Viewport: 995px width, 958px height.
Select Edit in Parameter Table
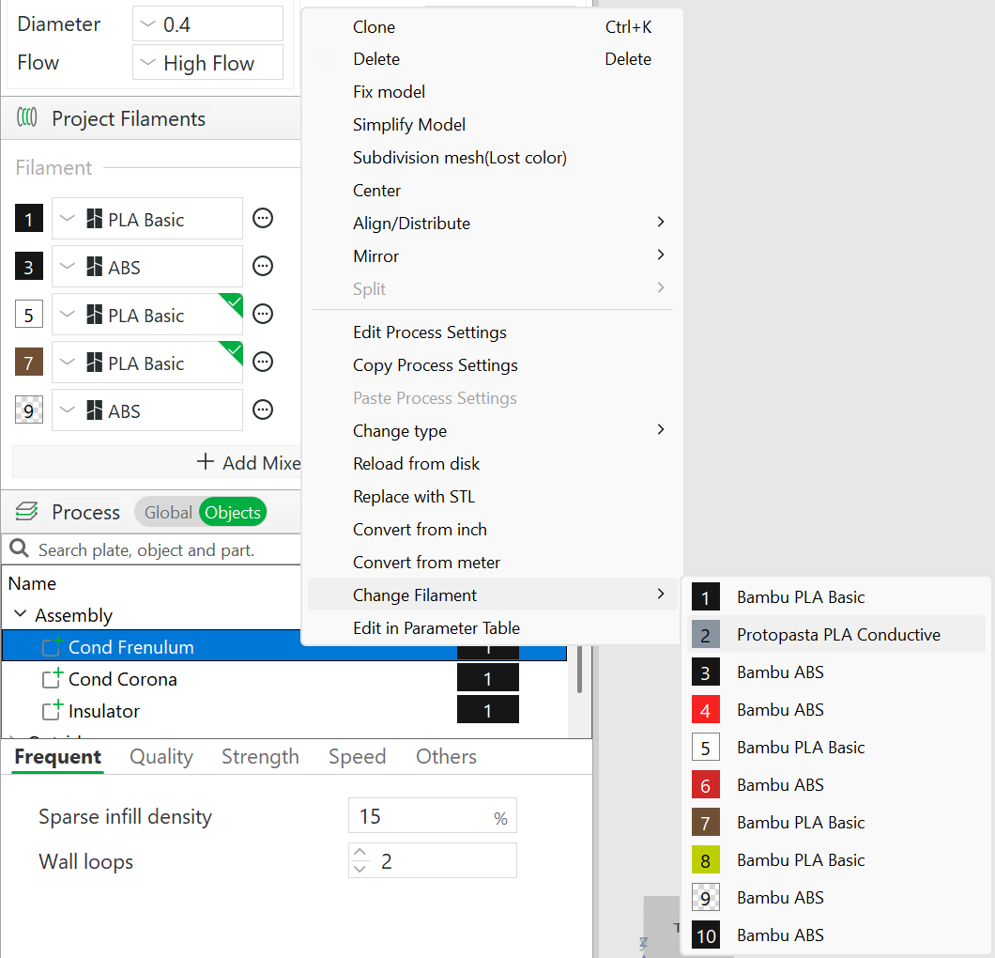pos(495,628)
